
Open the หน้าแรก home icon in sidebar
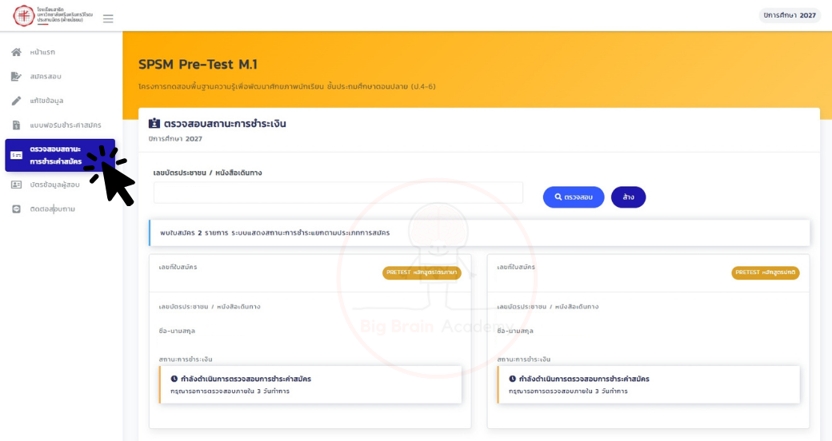(17, 52)
